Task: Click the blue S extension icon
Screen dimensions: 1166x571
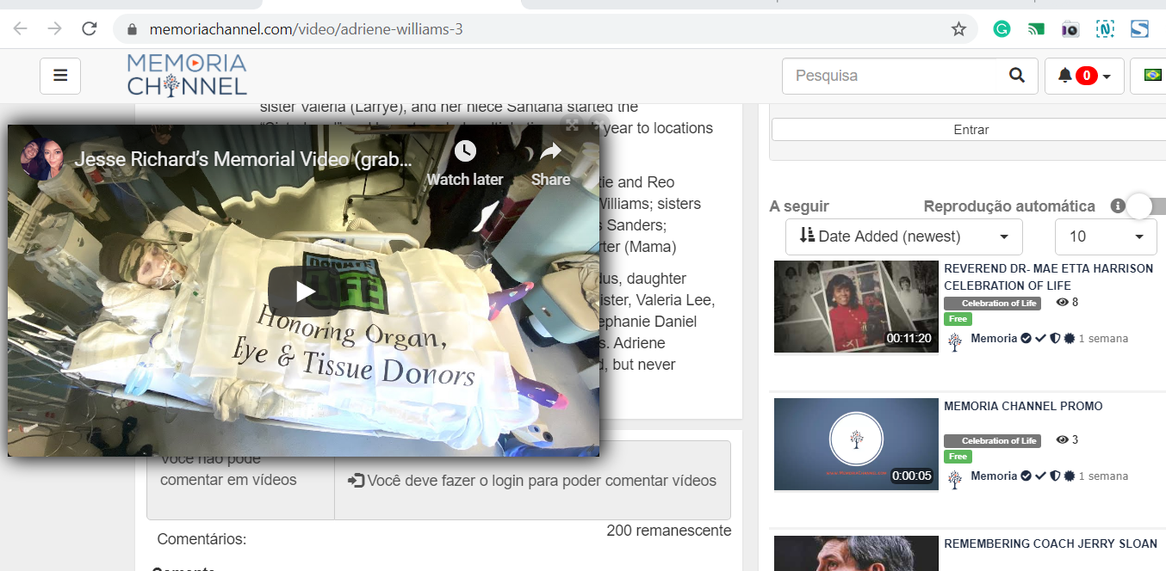Action: pos(1140,29)
